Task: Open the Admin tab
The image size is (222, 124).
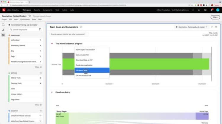Action: tap(65, 10)
